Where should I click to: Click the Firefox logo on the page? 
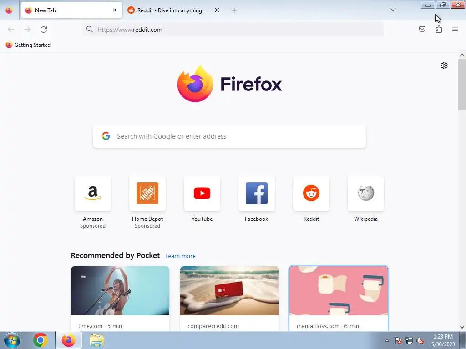coord(229,84)
